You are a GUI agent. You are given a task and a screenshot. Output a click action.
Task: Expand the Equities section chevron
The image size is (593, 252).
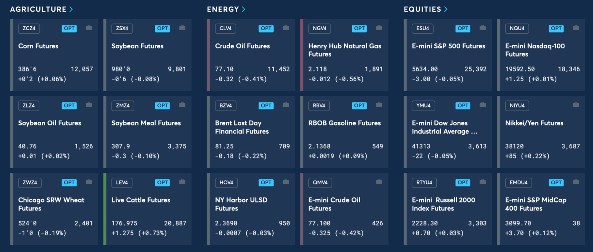click(x=446, y=9)
